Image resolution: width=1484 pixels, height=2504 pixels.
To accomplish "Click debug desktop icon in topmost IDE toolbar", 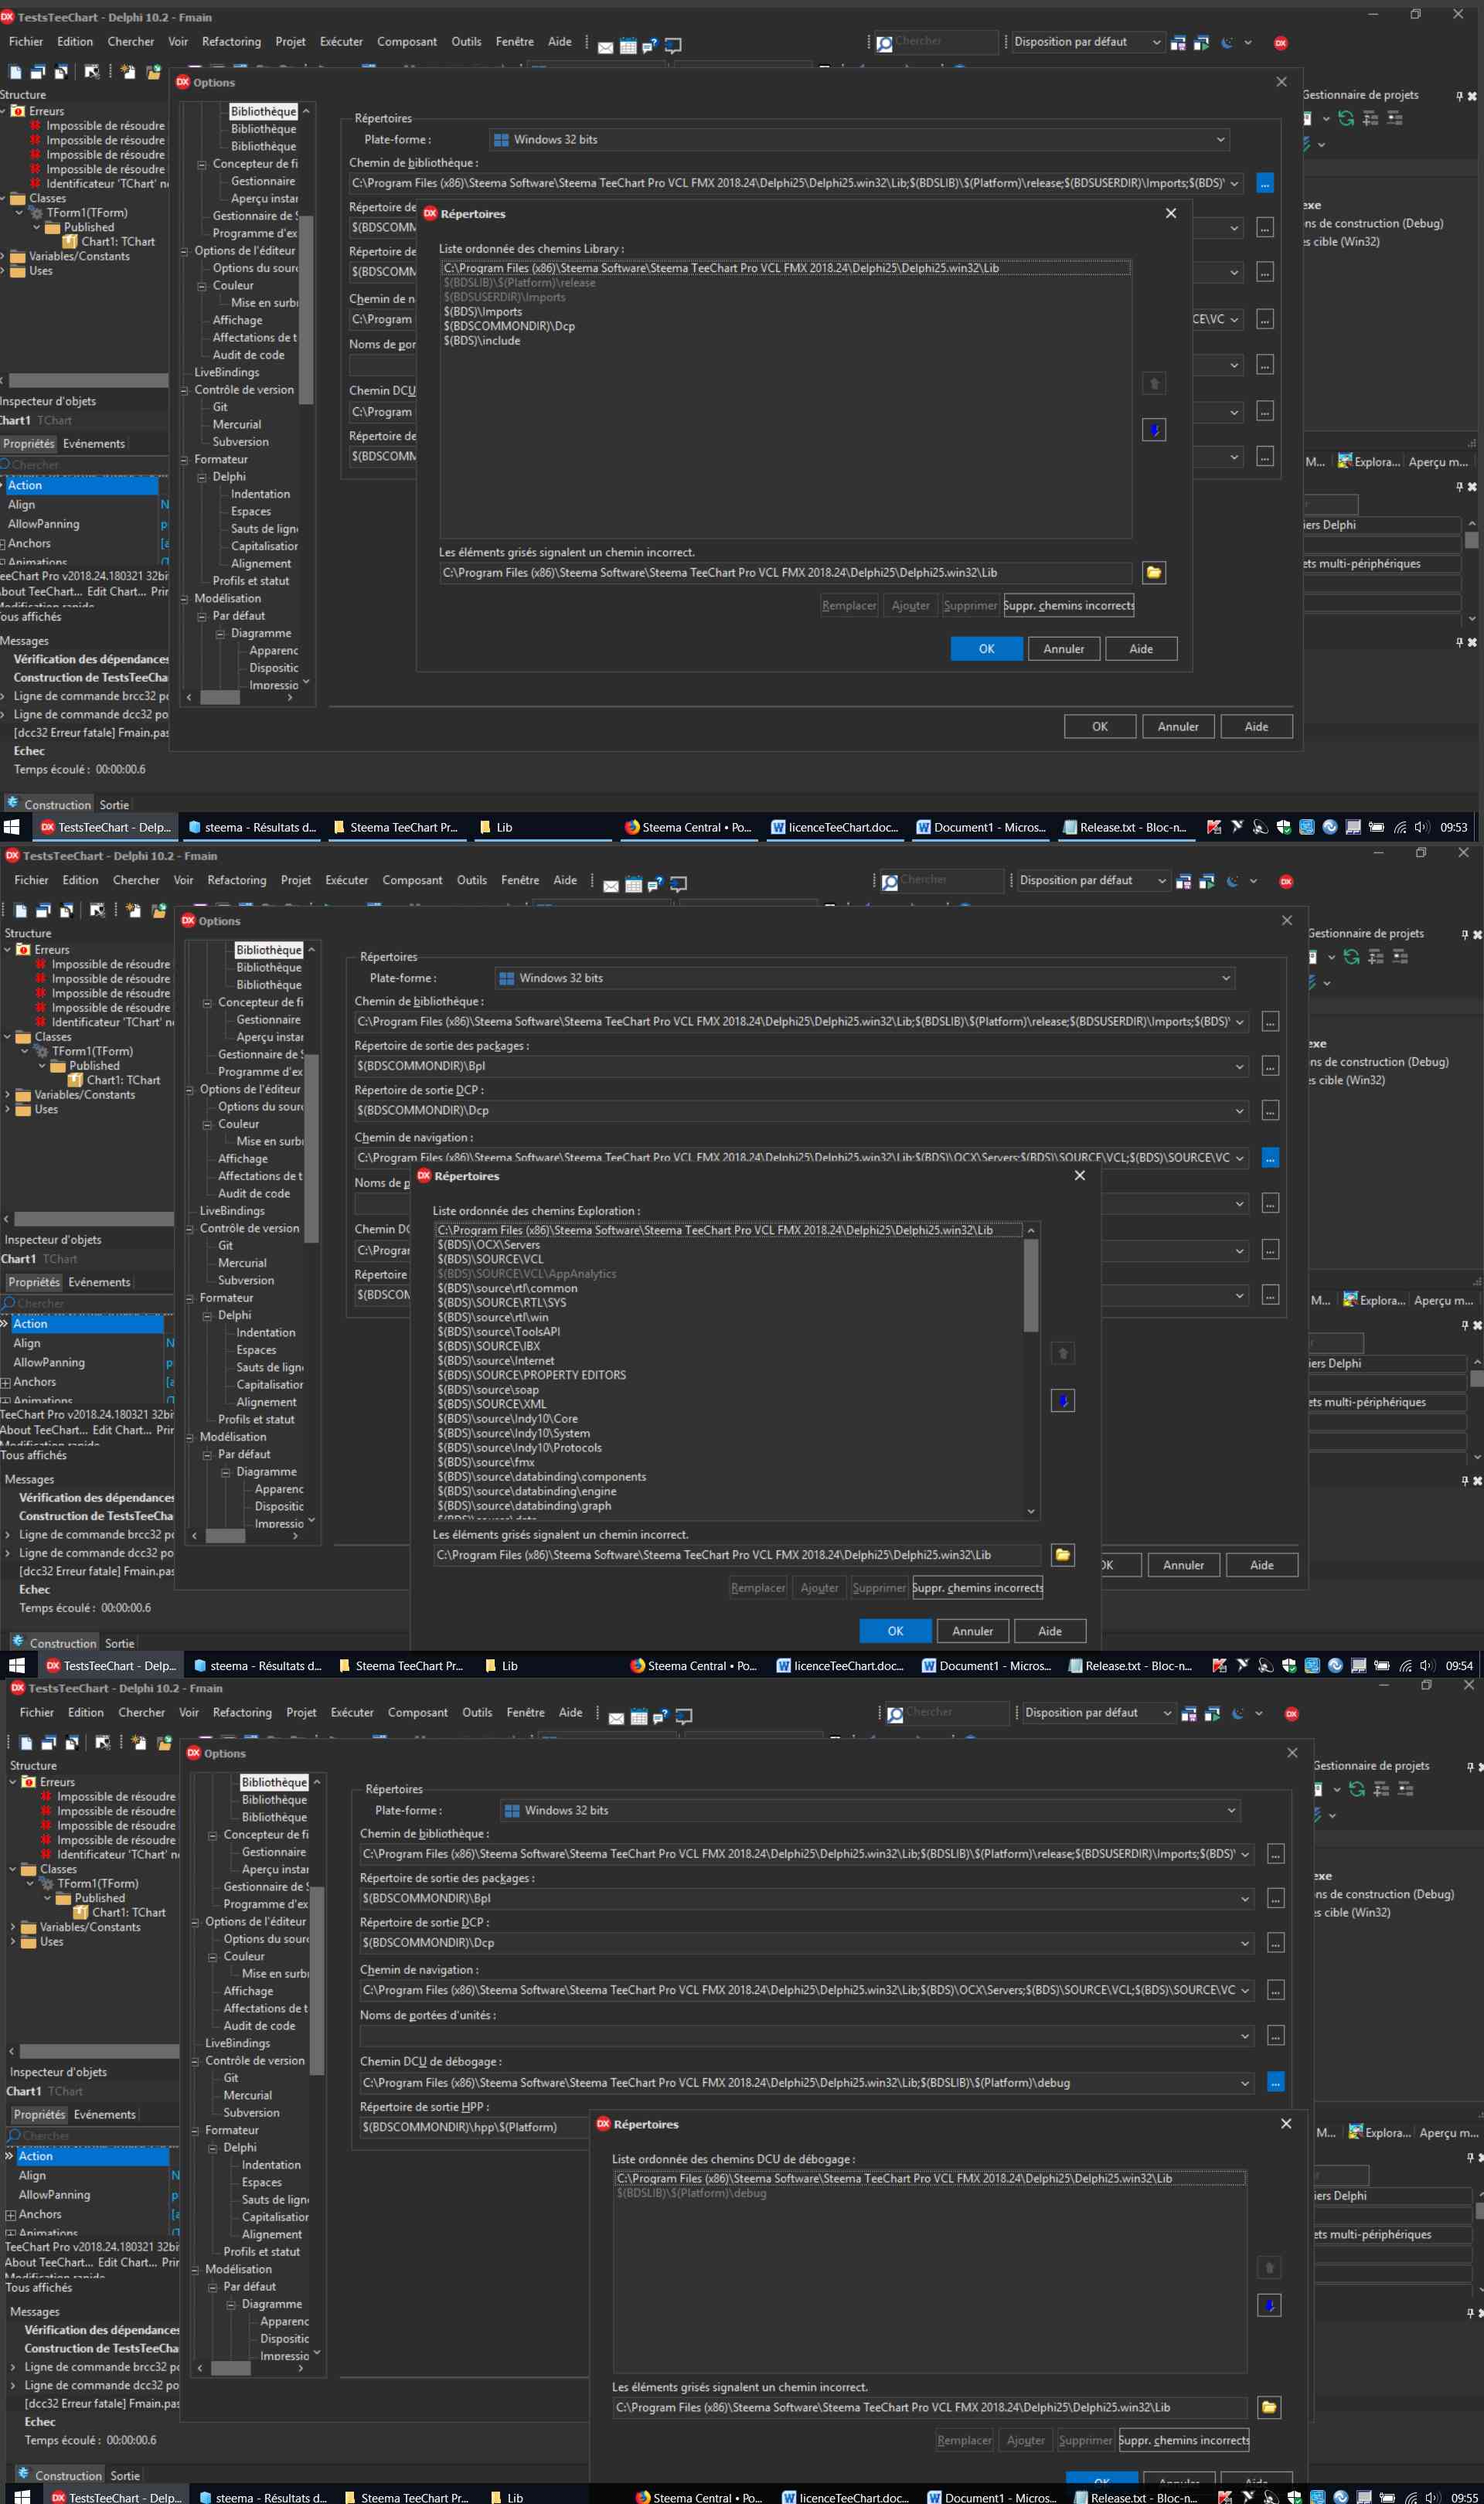I will pos(1201,43).
